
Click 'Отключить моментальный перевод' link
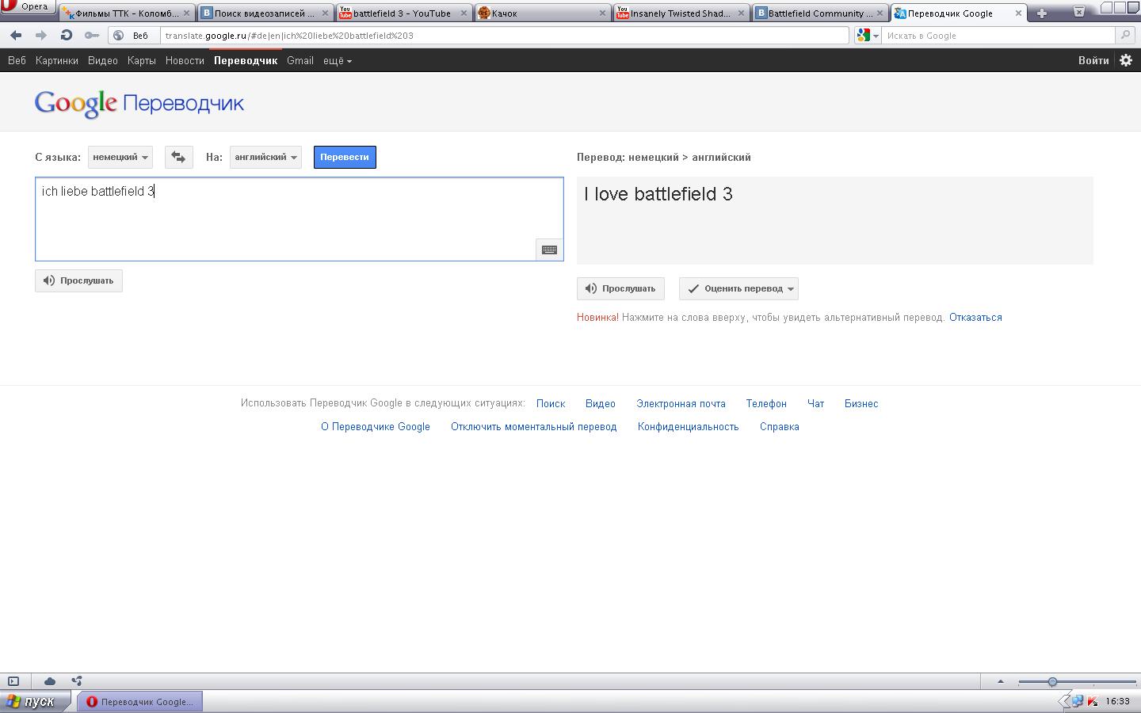(x=533, y=426)
